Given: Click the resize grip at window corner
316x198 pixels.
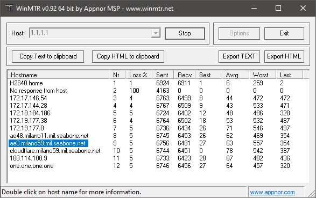Looking at the screenshot, I should (x=312, y=194).
